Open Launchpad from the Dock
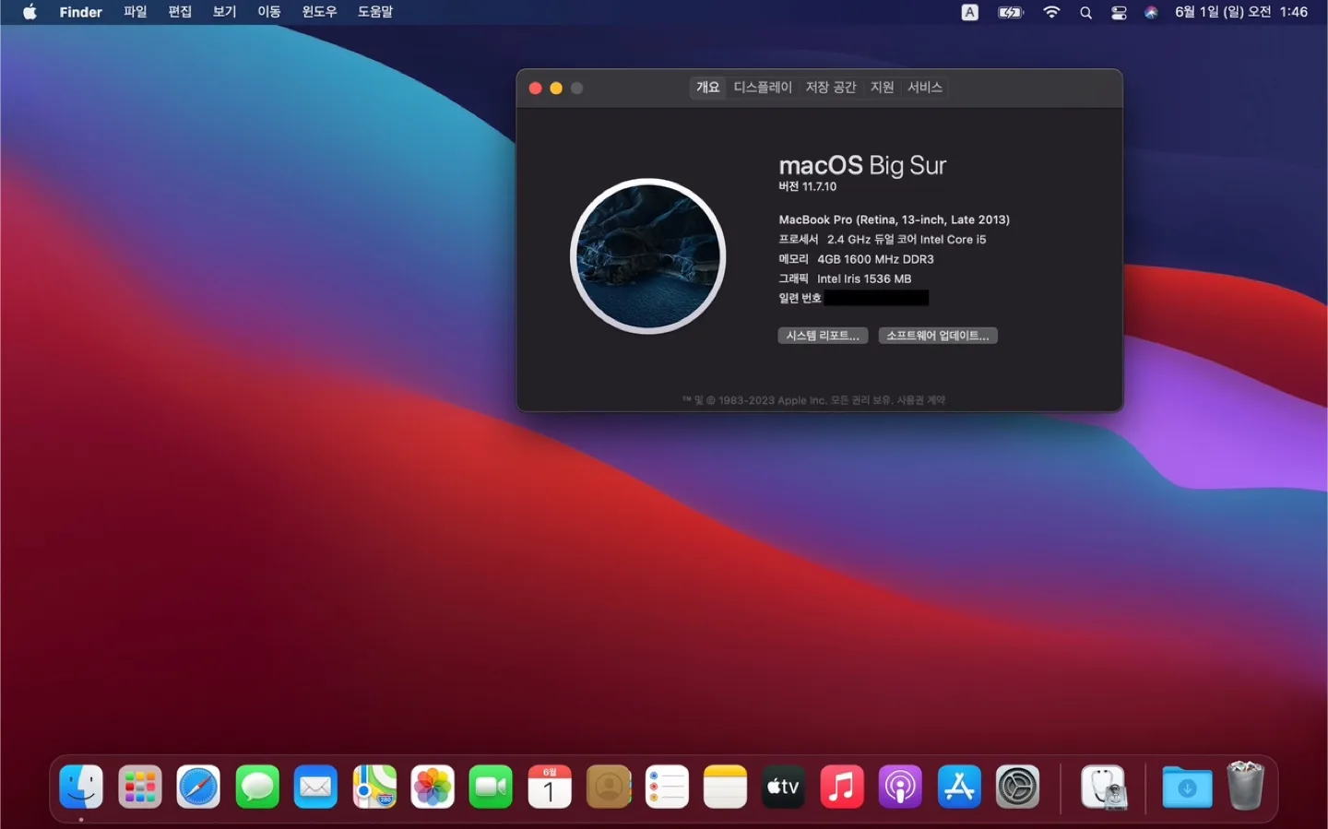This screenshot has width=1328, height=829. coord(140,788)
